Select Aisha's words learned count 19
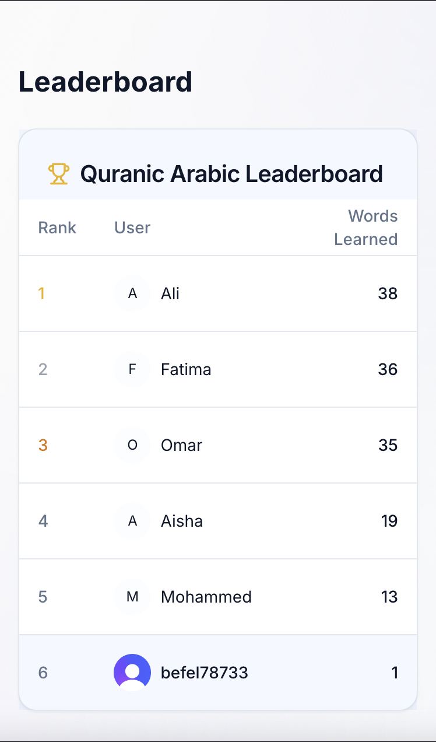The height and width of the screenshot is (742, 436). (x=389, y=521)
